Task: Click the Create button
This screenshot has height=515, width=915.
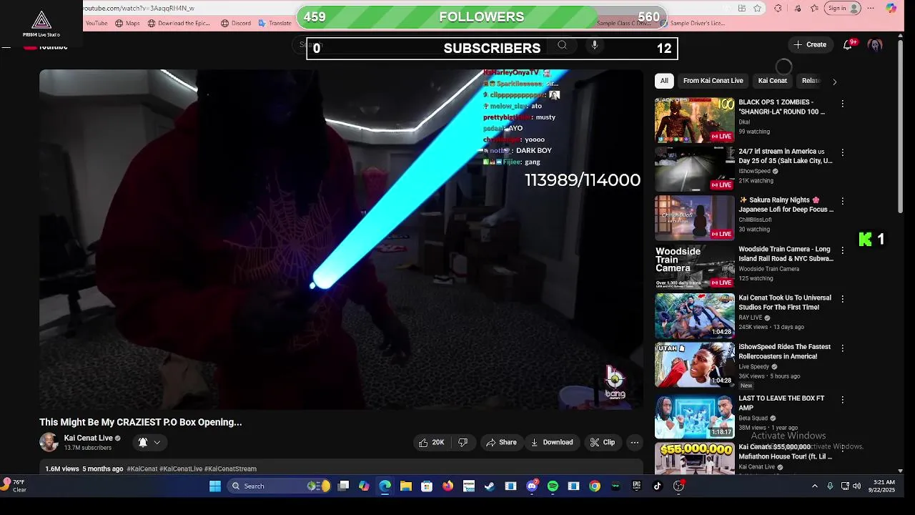Action: (809, 44)
